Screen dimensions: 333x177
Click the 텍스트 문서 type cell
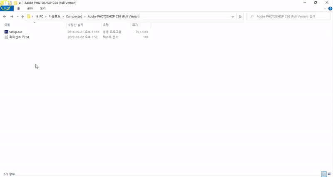111,37
